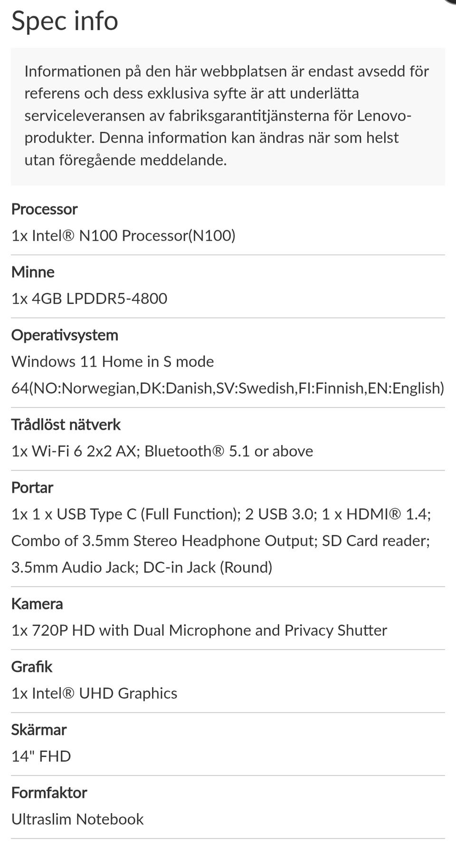
Task: Select the grey Lenovo disclaimer notice box
Action: click(228, 116)
